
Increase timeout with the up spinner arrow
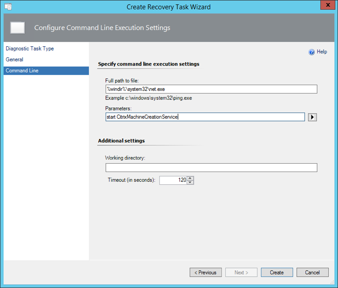coord(190,178)
